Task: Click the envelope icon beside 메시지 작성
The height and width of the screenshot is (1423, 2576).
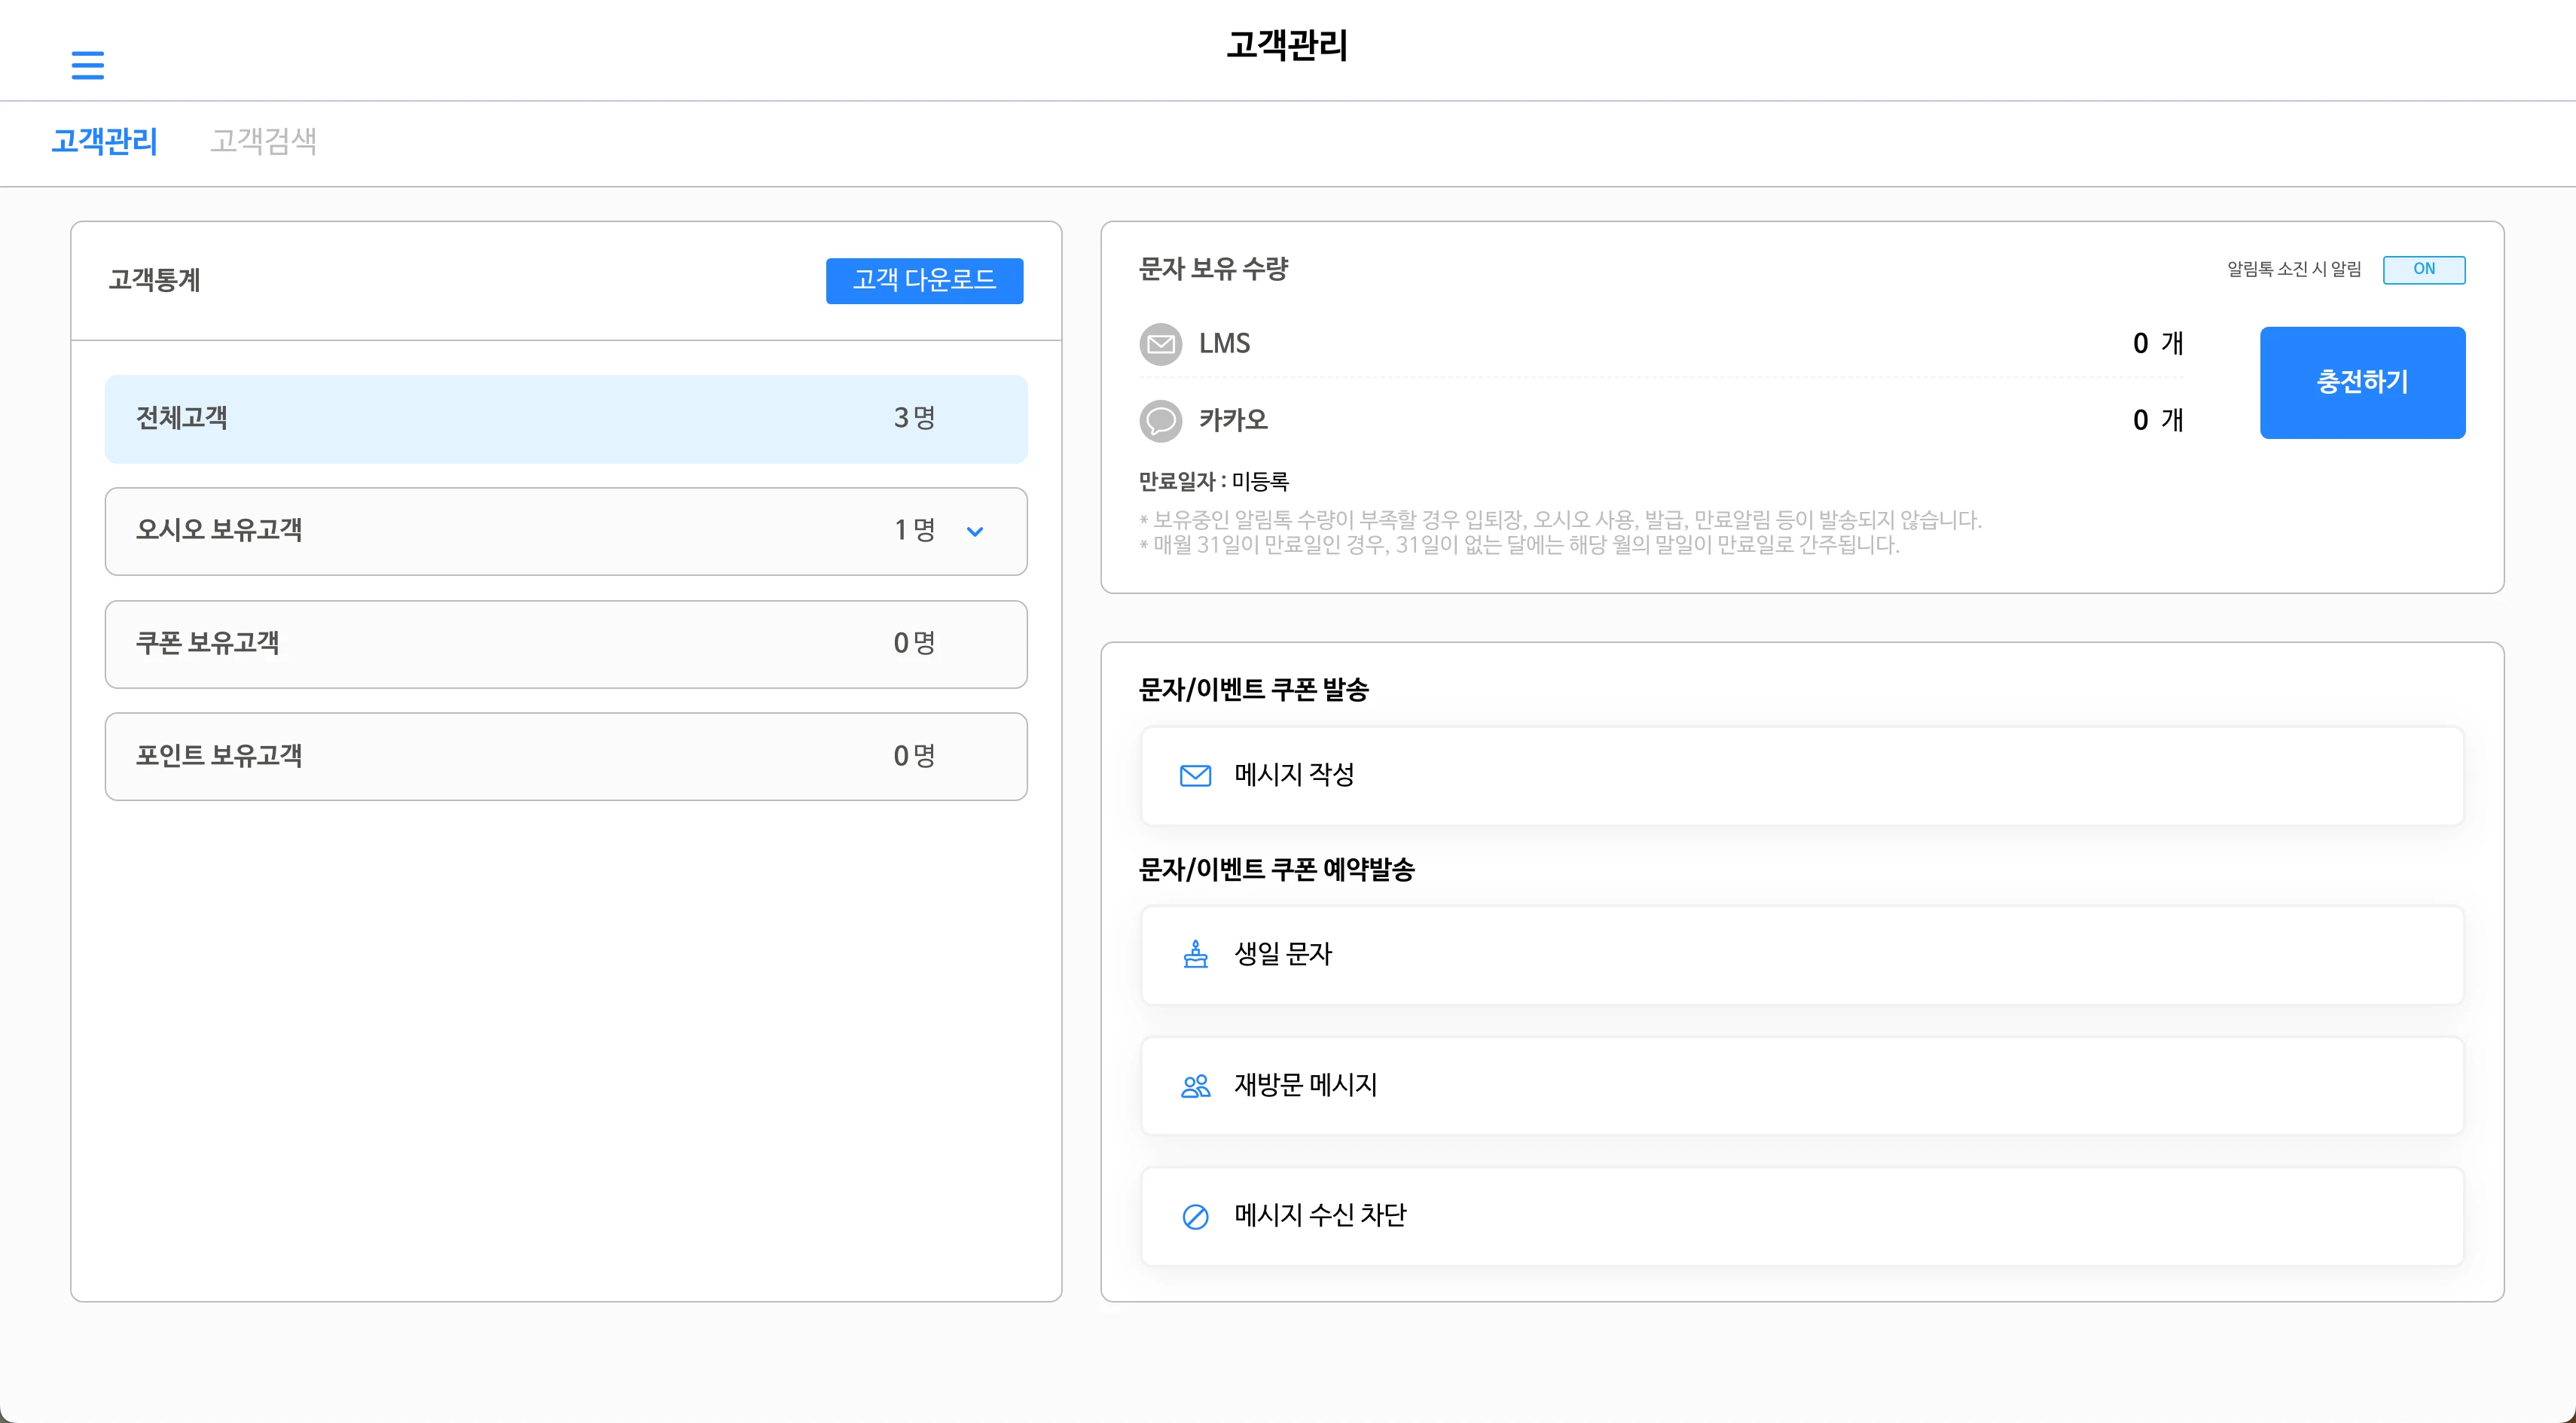Action: point(1195,775)
